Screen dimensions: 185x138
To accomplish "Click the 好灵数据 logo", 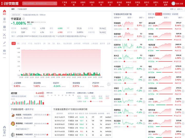I will coord(10,4).
